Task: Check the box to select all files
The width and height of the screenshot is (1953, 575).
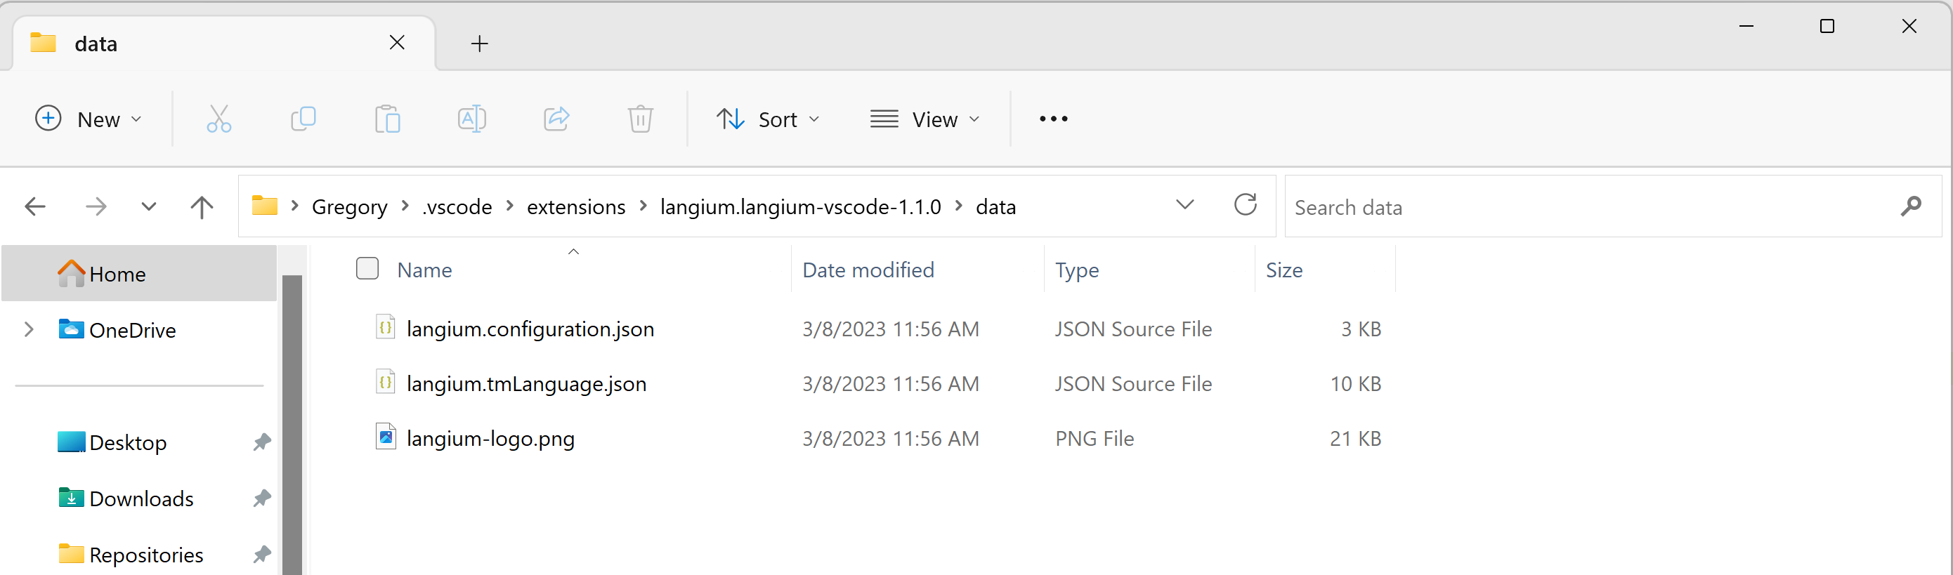Action: [367, 268]
